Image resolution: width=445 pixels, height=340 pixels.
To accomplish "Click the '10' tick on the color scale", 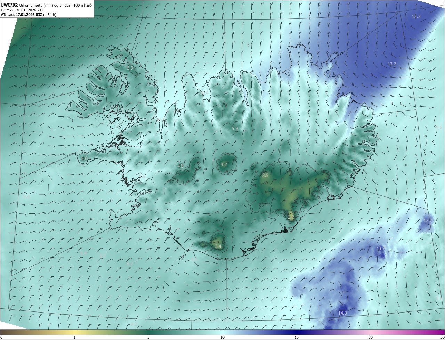I will click(222, 337).
